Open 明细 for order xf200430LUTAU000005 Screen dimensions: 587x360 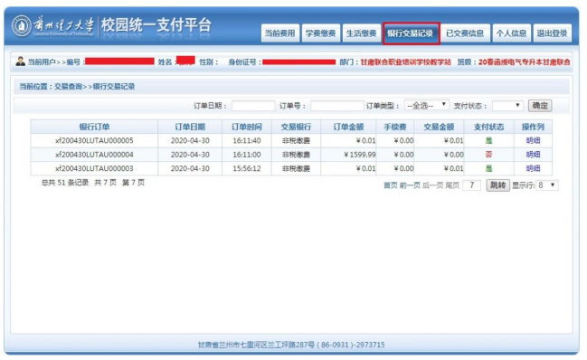[x=533, y=141]
